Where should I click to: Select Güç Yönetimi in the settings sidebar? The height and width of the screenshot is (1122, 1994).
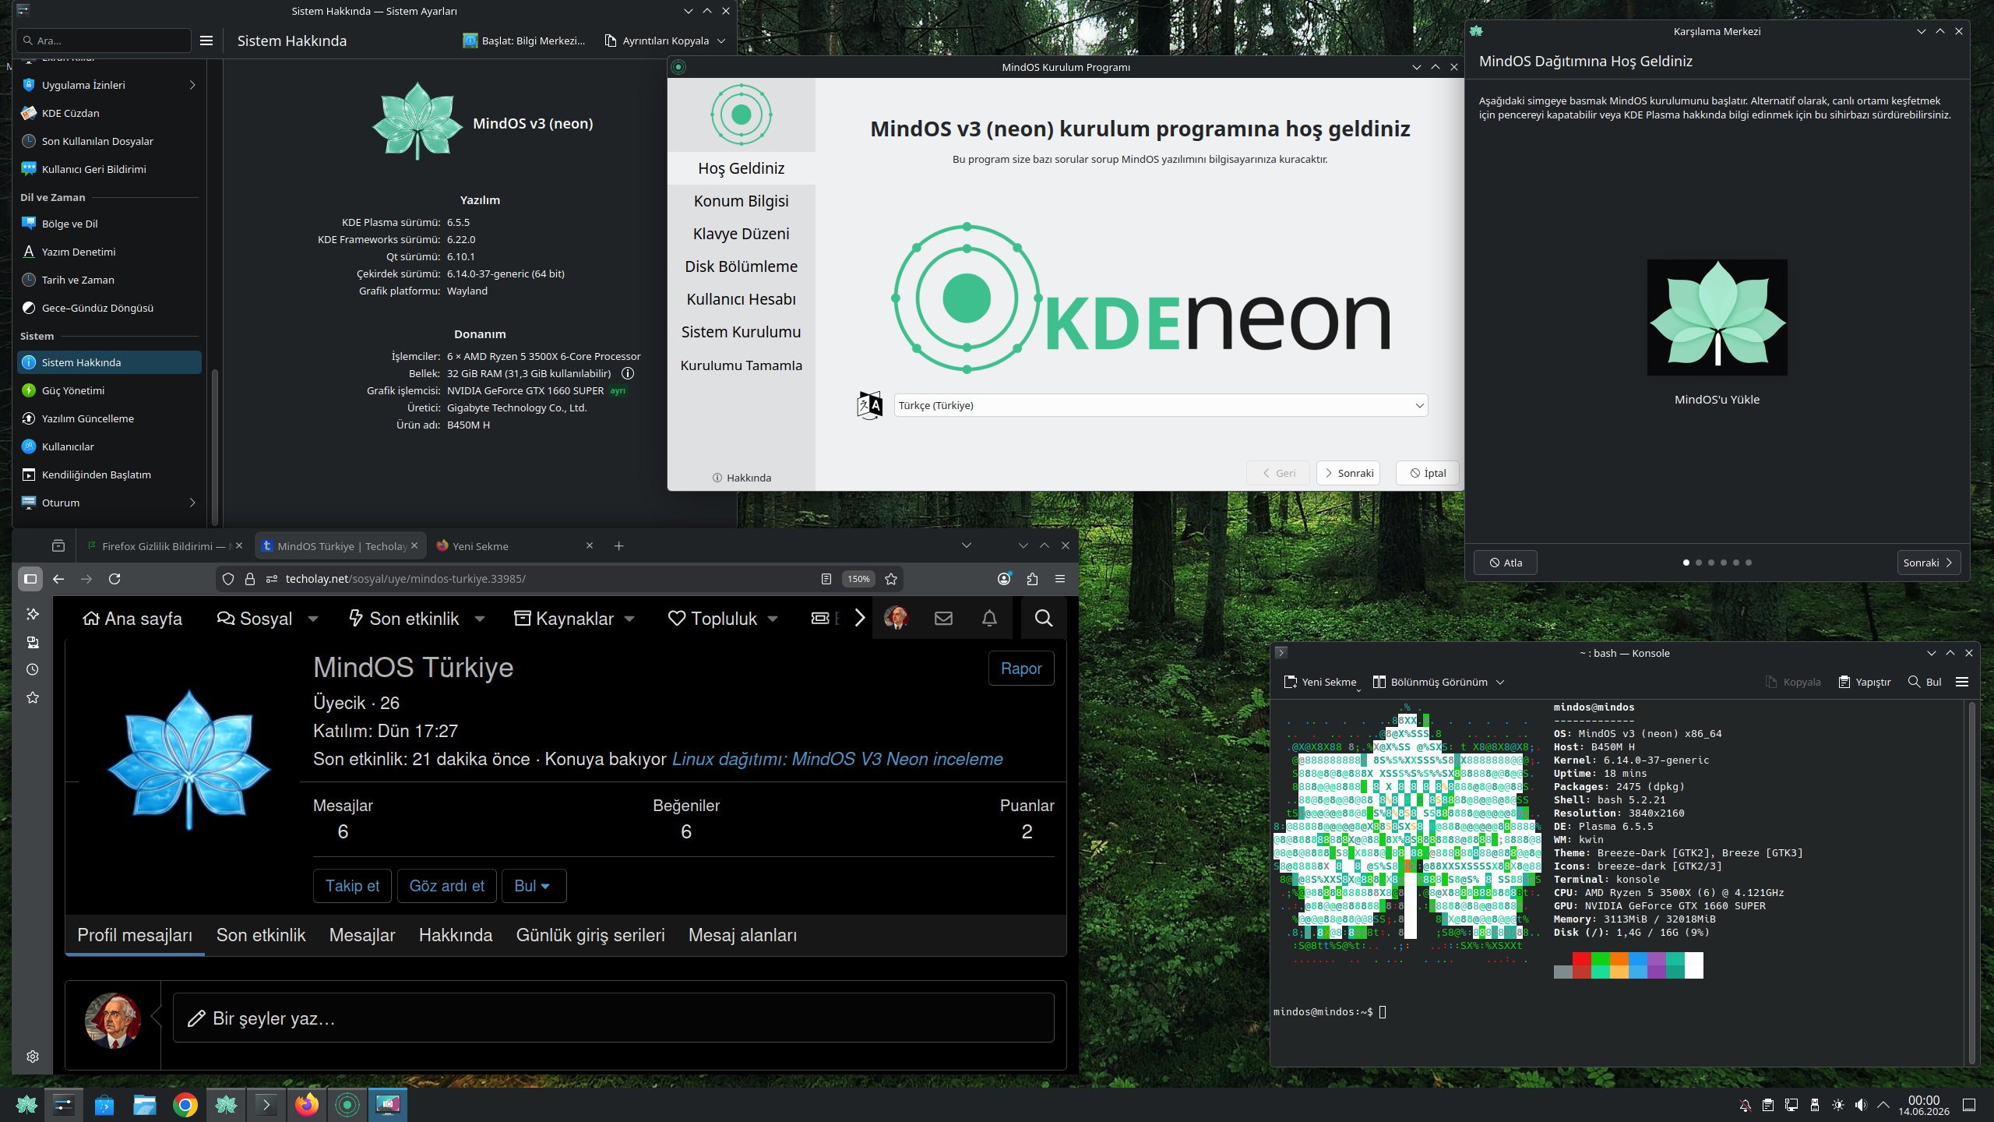coord(109,390)
